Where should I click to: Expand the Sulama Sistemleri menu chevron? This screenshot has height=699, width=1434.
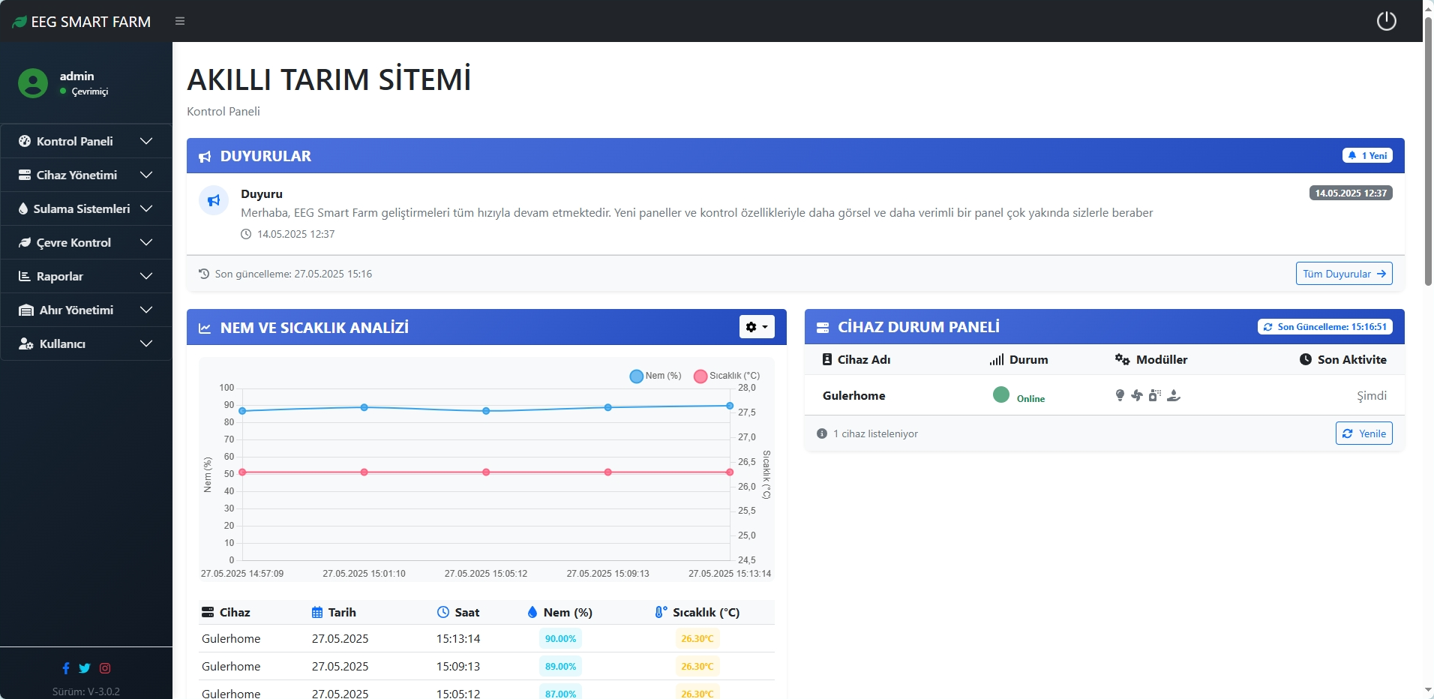146,208
